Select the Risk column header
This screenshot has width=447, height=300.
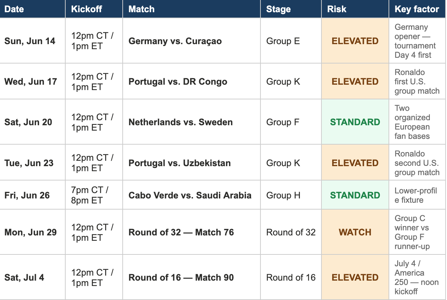pyautogui.click(x=355, y=9)
